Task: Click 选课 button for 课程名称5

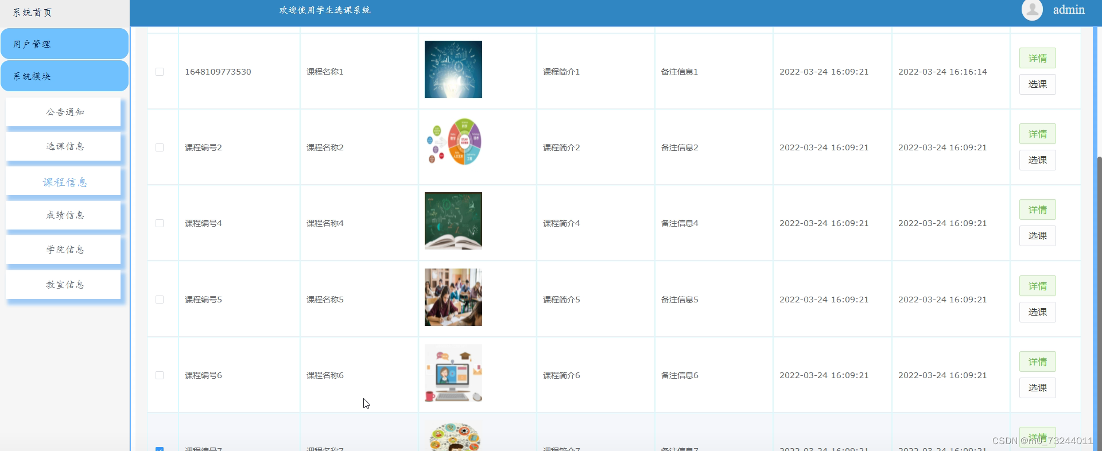Action: click(1038, 312)
